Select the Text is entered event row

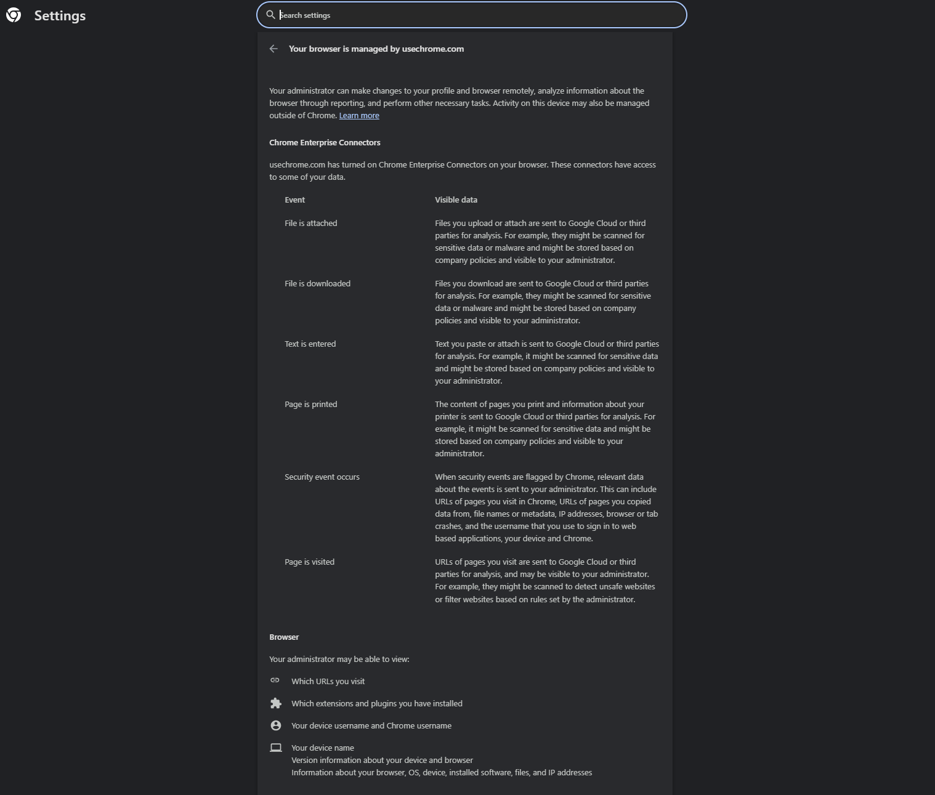point(310,344)
